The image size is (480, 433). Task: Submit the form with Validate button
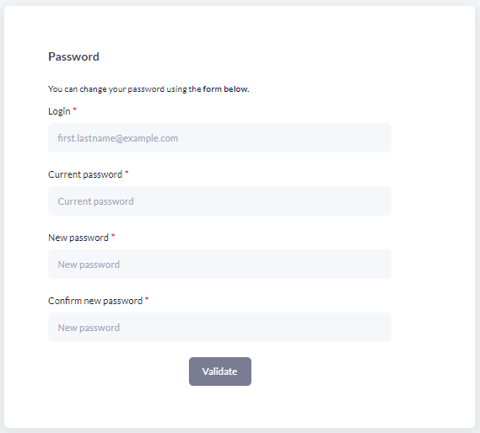tap(220, 372)
